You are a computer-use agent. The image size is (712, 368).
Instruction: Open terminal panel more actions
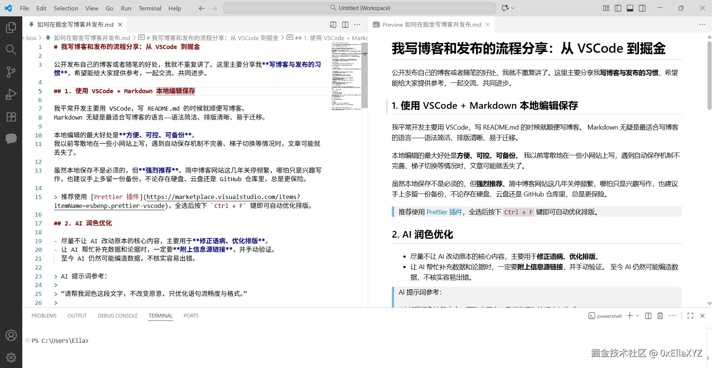coord(672,316)
